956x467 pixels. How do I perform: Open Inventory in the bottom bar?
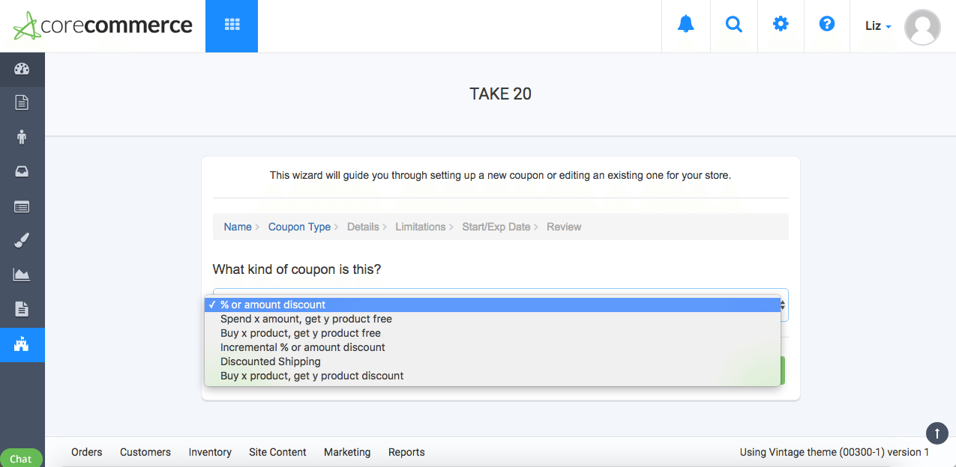coord(210,452)
